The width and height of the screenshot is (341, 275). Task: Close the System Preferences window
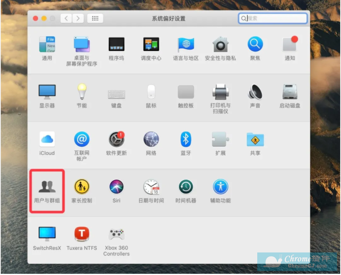pos(35,18)
